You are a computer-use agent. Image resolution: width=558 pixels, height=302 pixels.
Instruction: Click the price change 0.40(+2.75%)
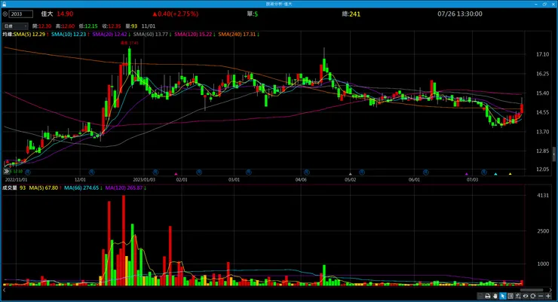click(176, 14)
